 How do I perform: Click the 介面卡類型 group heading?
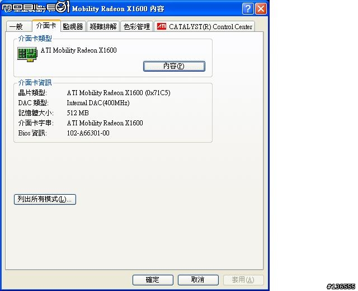coord(35,39)
